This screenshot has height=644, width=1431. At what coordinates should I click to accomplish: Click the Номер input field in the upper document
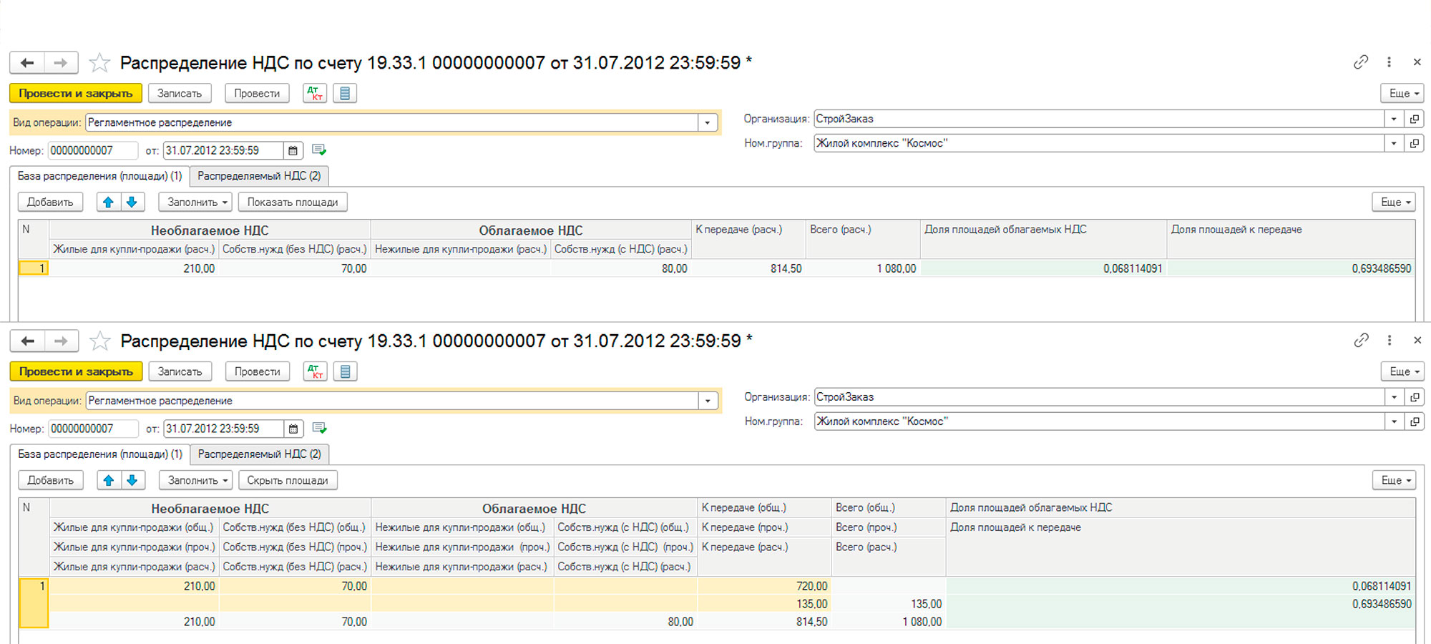[x=92, y=150]
